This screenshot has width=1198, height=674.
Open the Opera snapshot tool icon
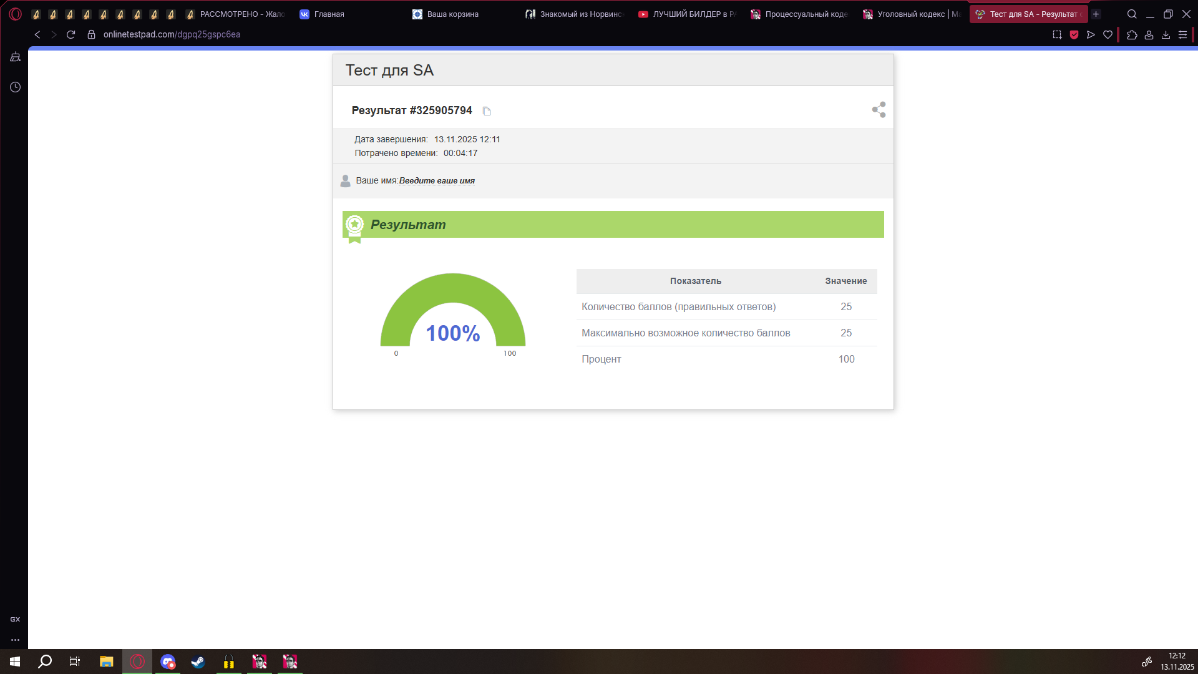(1057, 35)
